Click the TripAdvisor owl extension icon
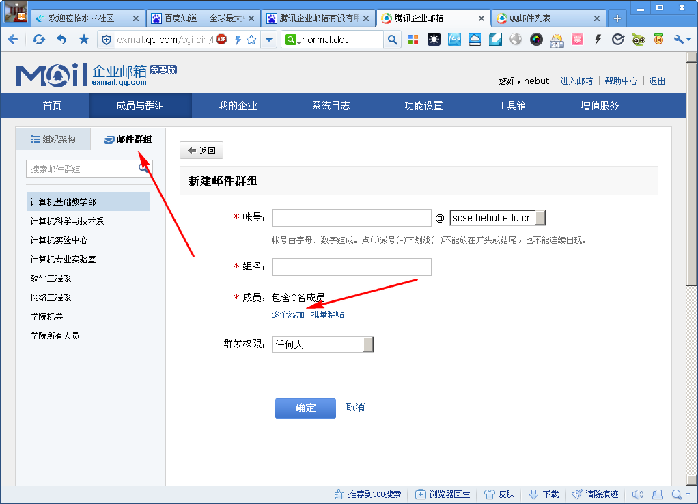The width and height of the screenshot is (698, 504). click(x=639, y=40)
